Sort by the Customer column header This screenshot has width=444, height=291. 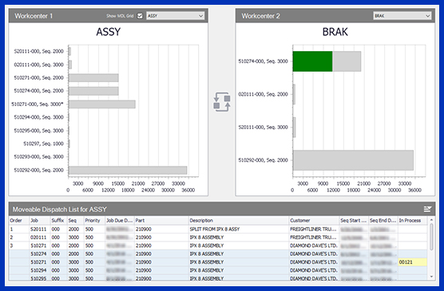click(x=314, y=220)
